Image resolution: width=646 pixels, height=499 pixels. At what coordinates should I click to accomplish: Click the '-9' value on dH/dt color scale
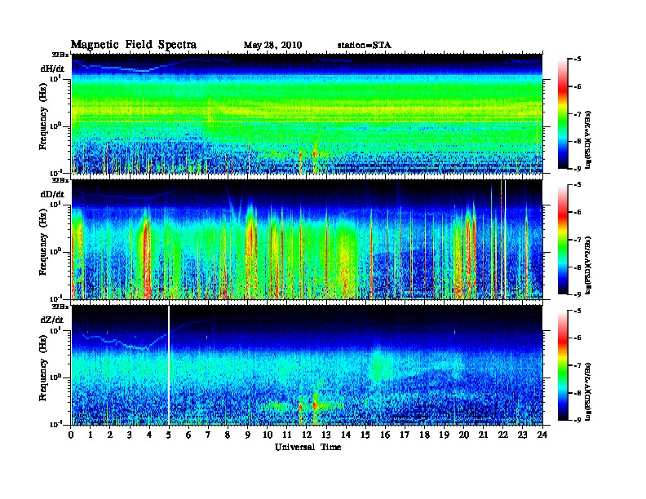pyautogui.click(x=577, y=169)
